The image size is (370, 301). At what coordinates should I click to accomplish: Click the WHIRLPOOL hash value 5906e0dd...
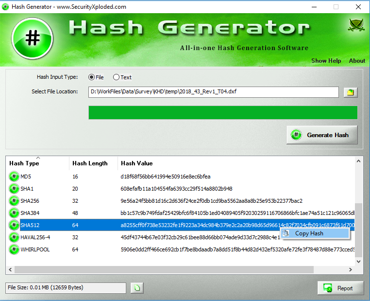237,249
